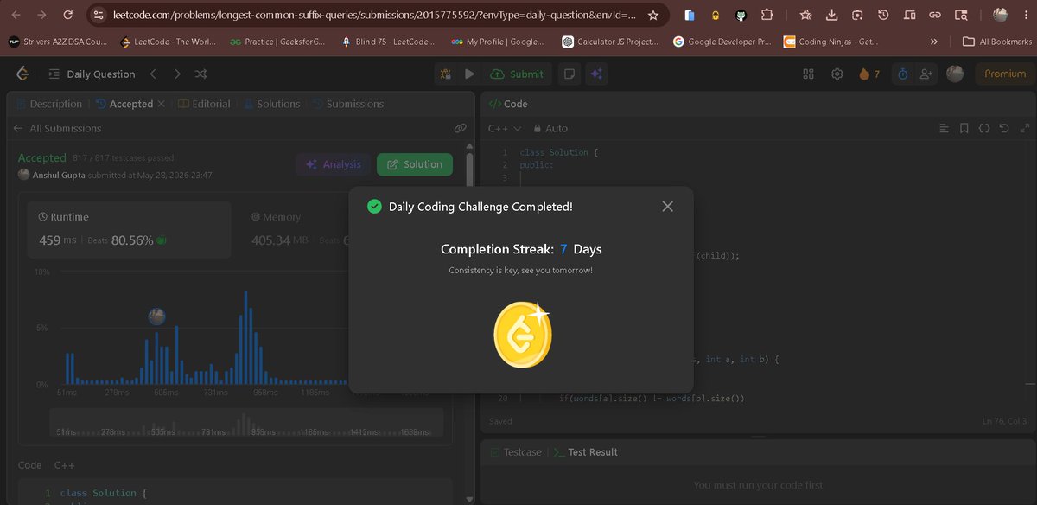Open the Blind 75 LeetCode bookmark
The width and height of the screenshot is (1037, 505).
[389, 42]
